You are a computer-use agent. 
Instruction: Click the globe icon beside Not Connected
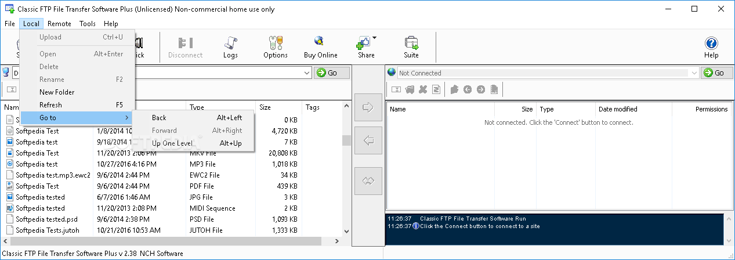[x=392, y=73]
